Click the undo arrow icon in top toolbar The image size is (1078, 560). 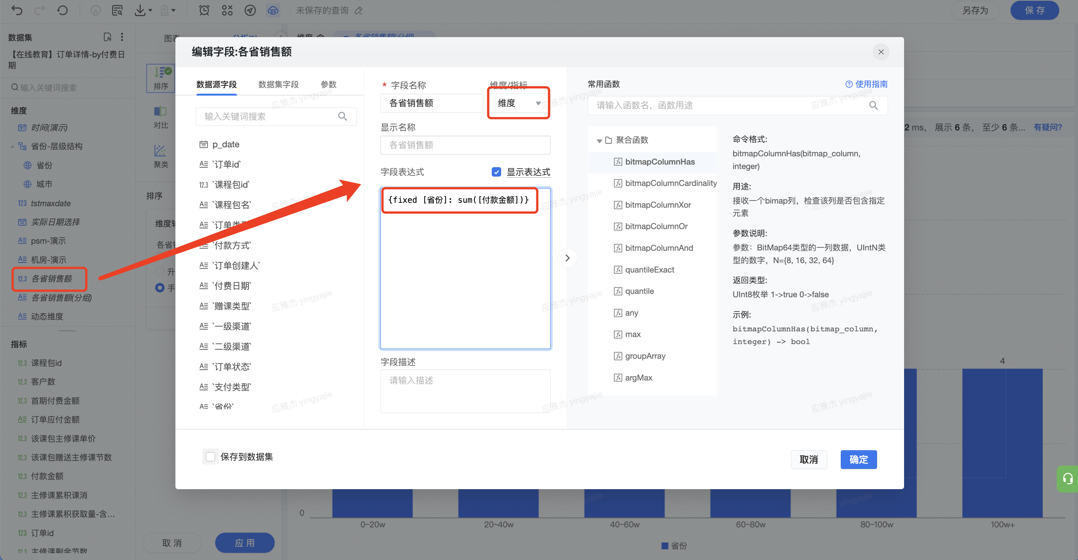(17, 10)
